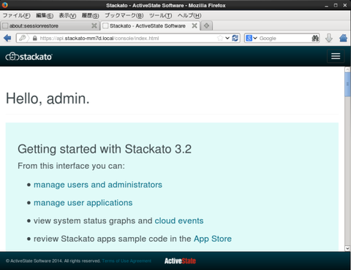Switch to the about:sessionrestore tab
This screenshot has height=270, width=351.
tap(50, 26)
